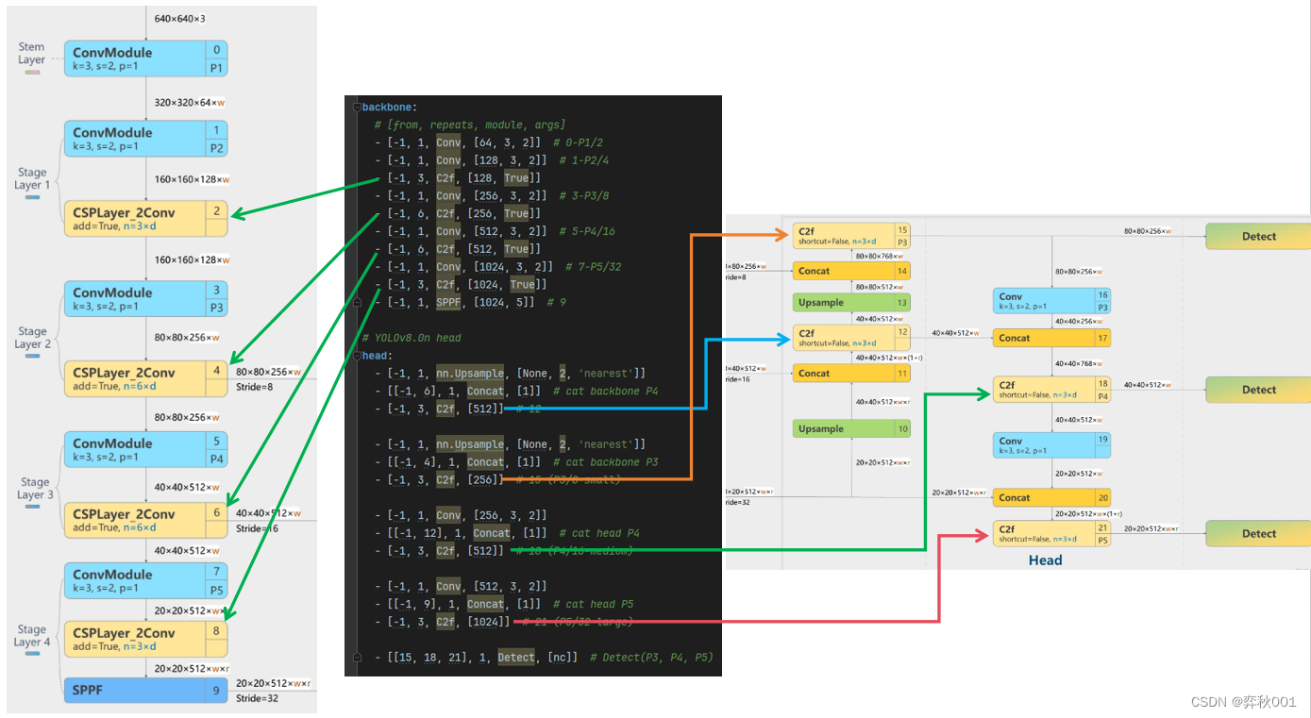Click the 640×640×3 input size label
Screen dimensions: 1311x718
point(179,19)
